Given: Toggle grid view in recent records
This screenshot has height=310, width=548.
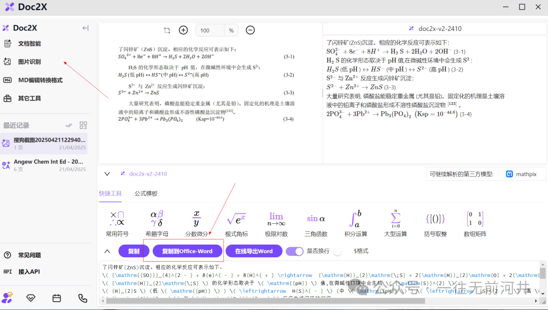Looking at the screenshot, I should [84, 125].
